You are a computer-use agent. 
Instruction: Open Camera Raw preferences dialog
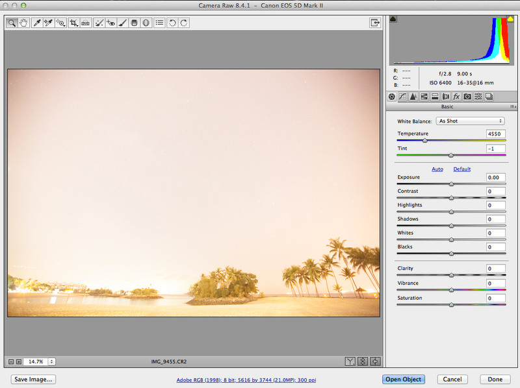point(159,23)
